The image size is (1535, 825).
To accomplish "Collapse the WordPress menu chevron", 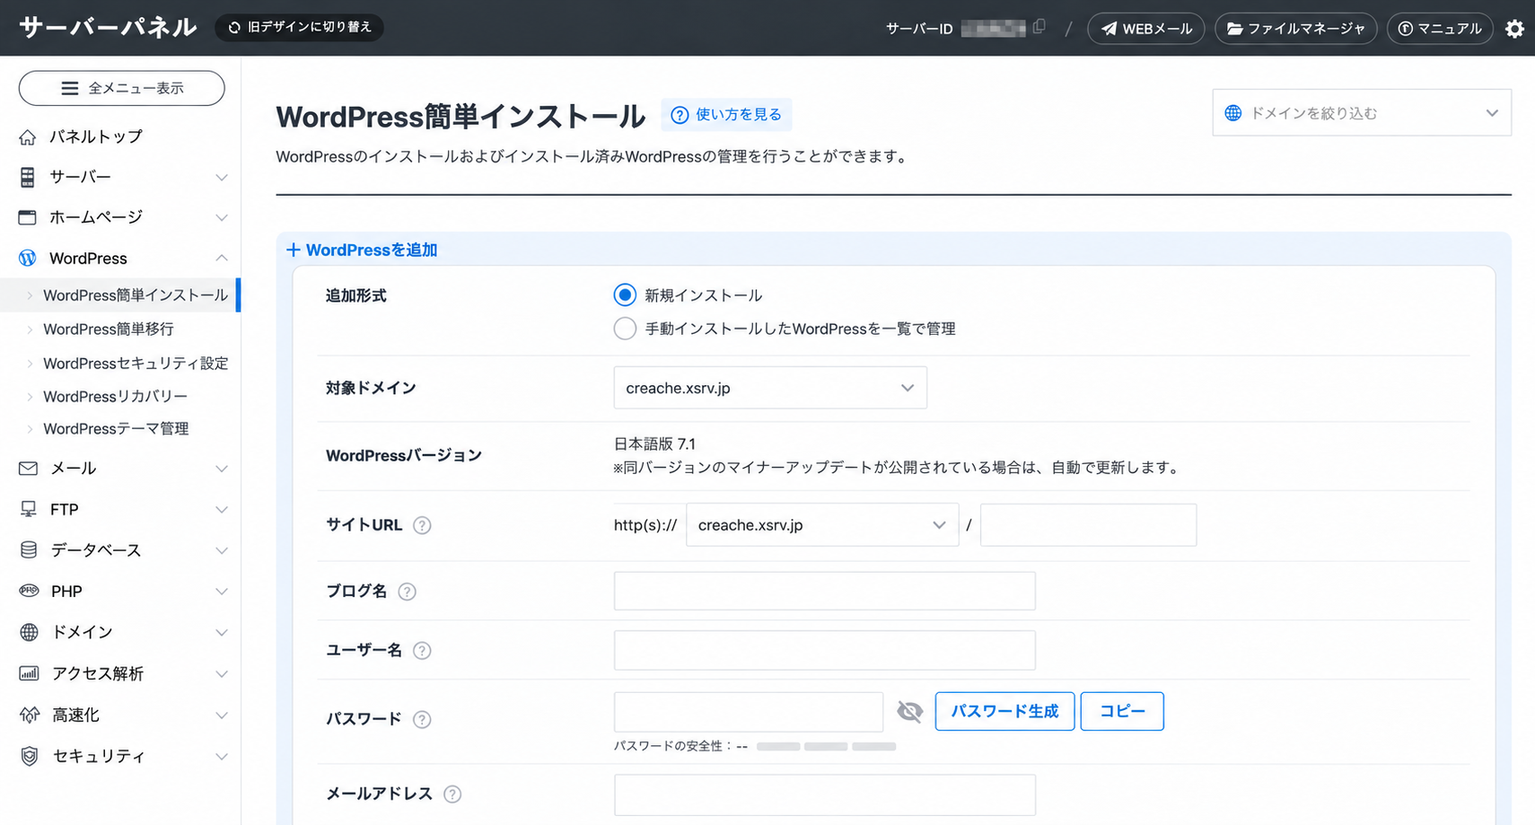I will tap(221, 258).
